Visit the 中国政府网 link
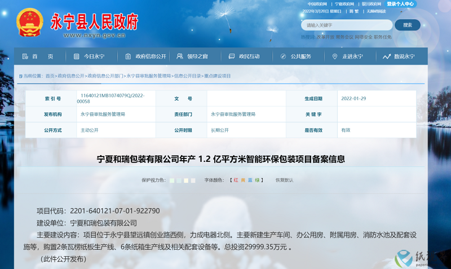 [x=317, y=4]
